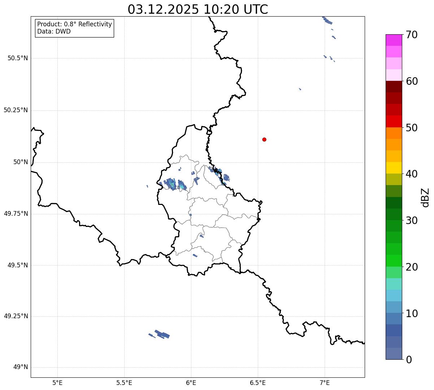This screenshot has height=390, width=434.
Task: Click the 50.25°N latitude label
Action: tap(16, 110)
